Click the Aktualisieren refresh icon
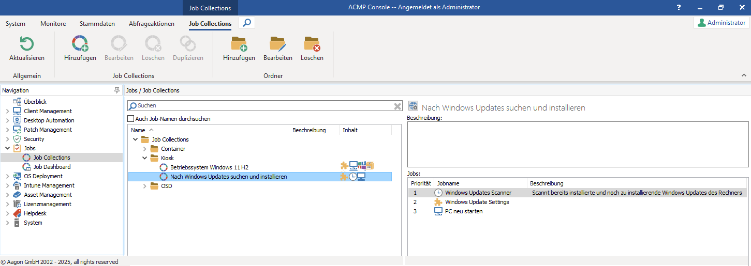751x266 pixels. tap(27, 44)
